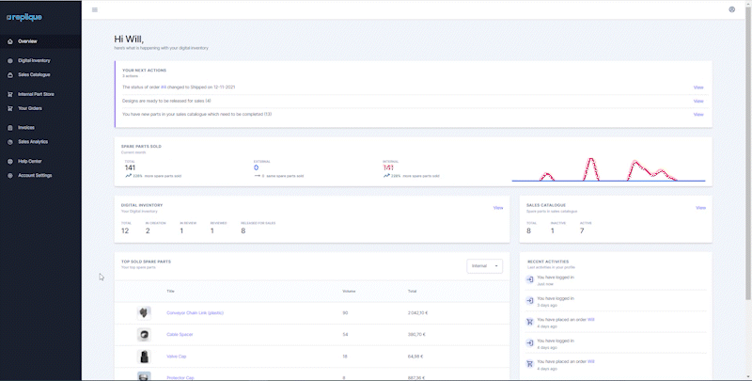
Task: Click View in Digital Inventory card
Action: click(x=498, y=208)
